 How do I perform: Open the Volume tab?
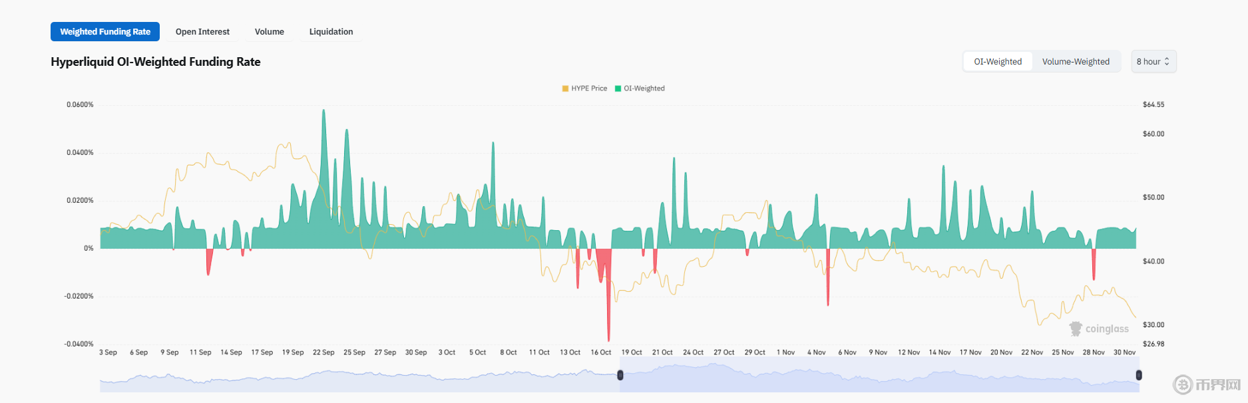pyautogui.click(x=270, y=31)
